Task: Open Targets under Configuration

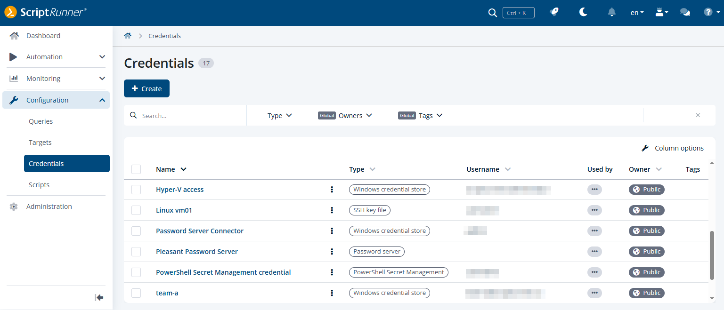Action: 40,143
